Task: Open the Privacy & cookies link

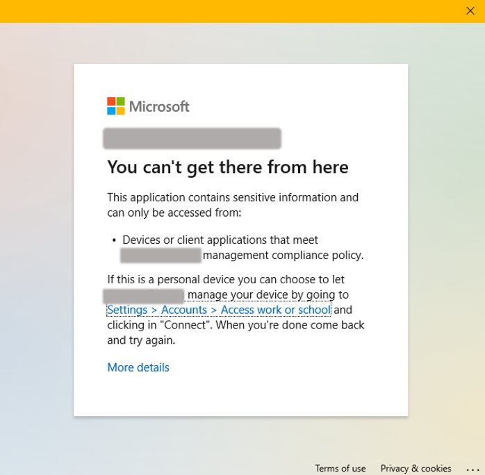Action: click(416, 469)
